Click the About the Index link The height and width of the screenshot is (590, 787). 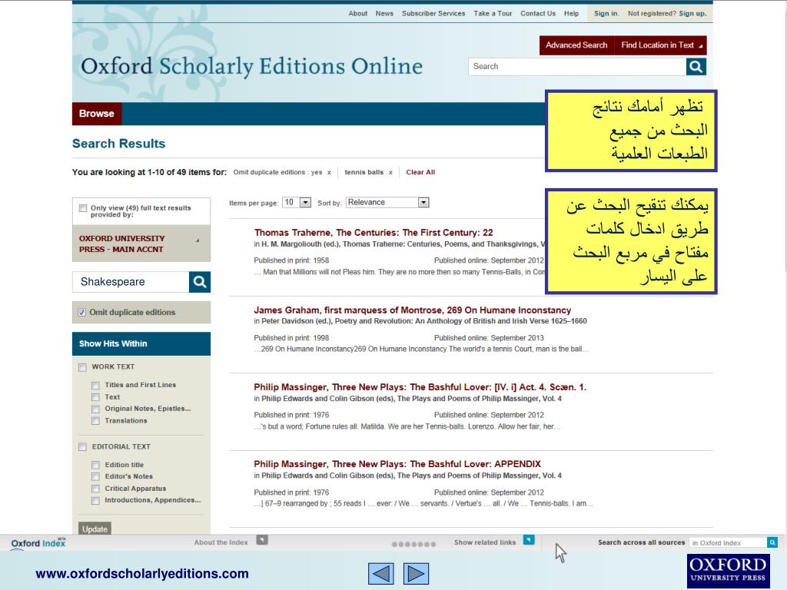click(221, 542)
